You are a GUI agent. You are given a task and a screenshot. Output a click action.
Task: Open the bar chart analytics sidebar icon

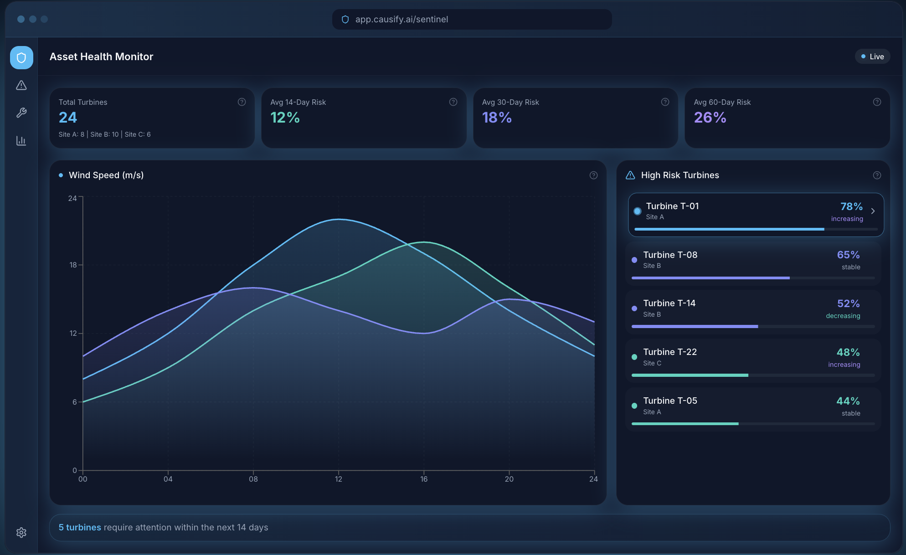(x=21, y=140)
